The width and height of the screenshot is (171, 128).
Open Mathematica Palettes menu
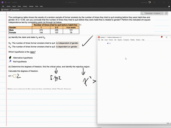[x=133, y=40]
